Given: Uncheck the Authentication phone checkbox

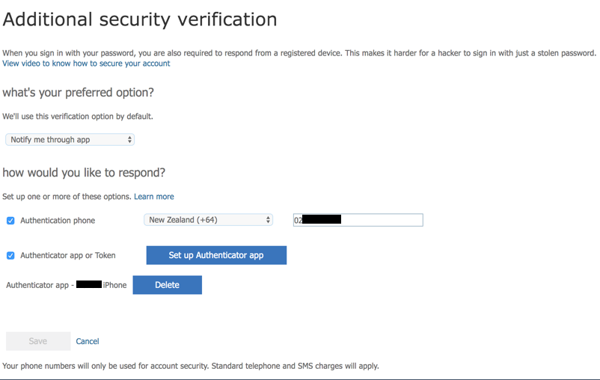Looking at the screenshot, I should (10, 221).
